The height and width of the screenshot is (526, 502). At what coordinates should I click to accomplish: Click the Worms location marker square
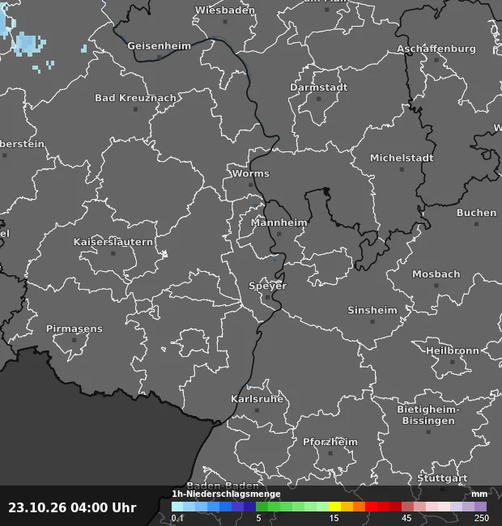click(250, 185)
